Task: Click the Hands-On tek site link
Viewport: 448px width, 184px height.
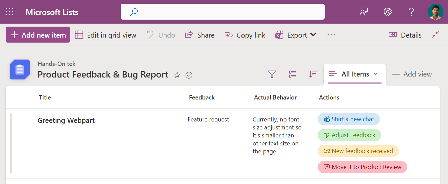Action: [x=57, y=64]
